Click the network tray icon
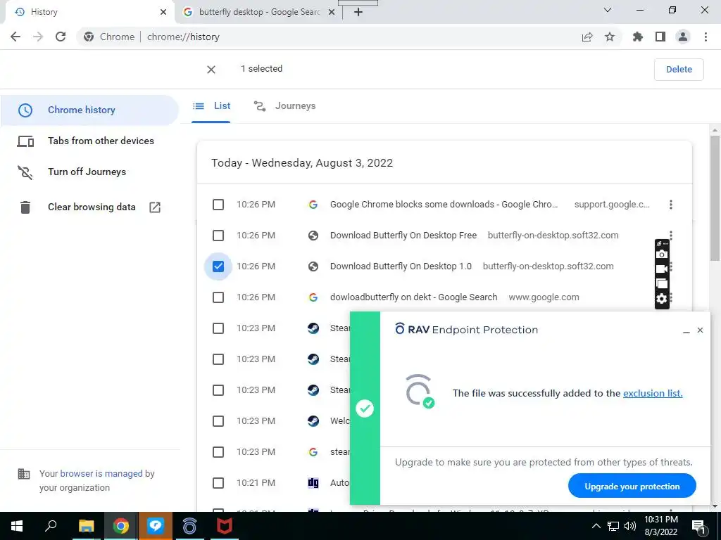 click(613, 526)
